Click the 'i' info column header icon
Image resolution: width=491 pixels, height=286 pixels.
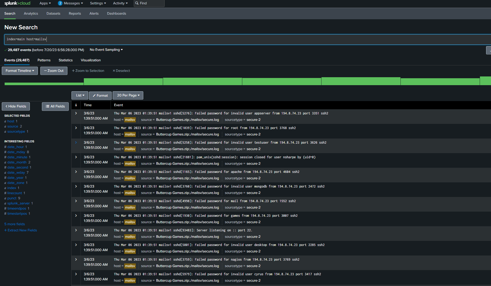pyautogui.click(x=76, y=105)
